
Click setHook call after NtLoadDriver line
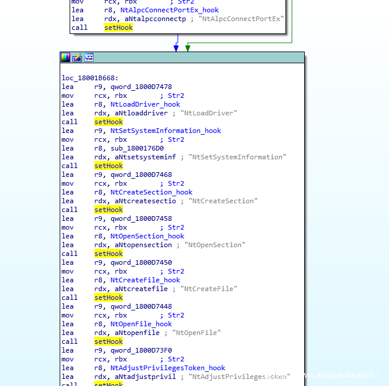[108, 122]
